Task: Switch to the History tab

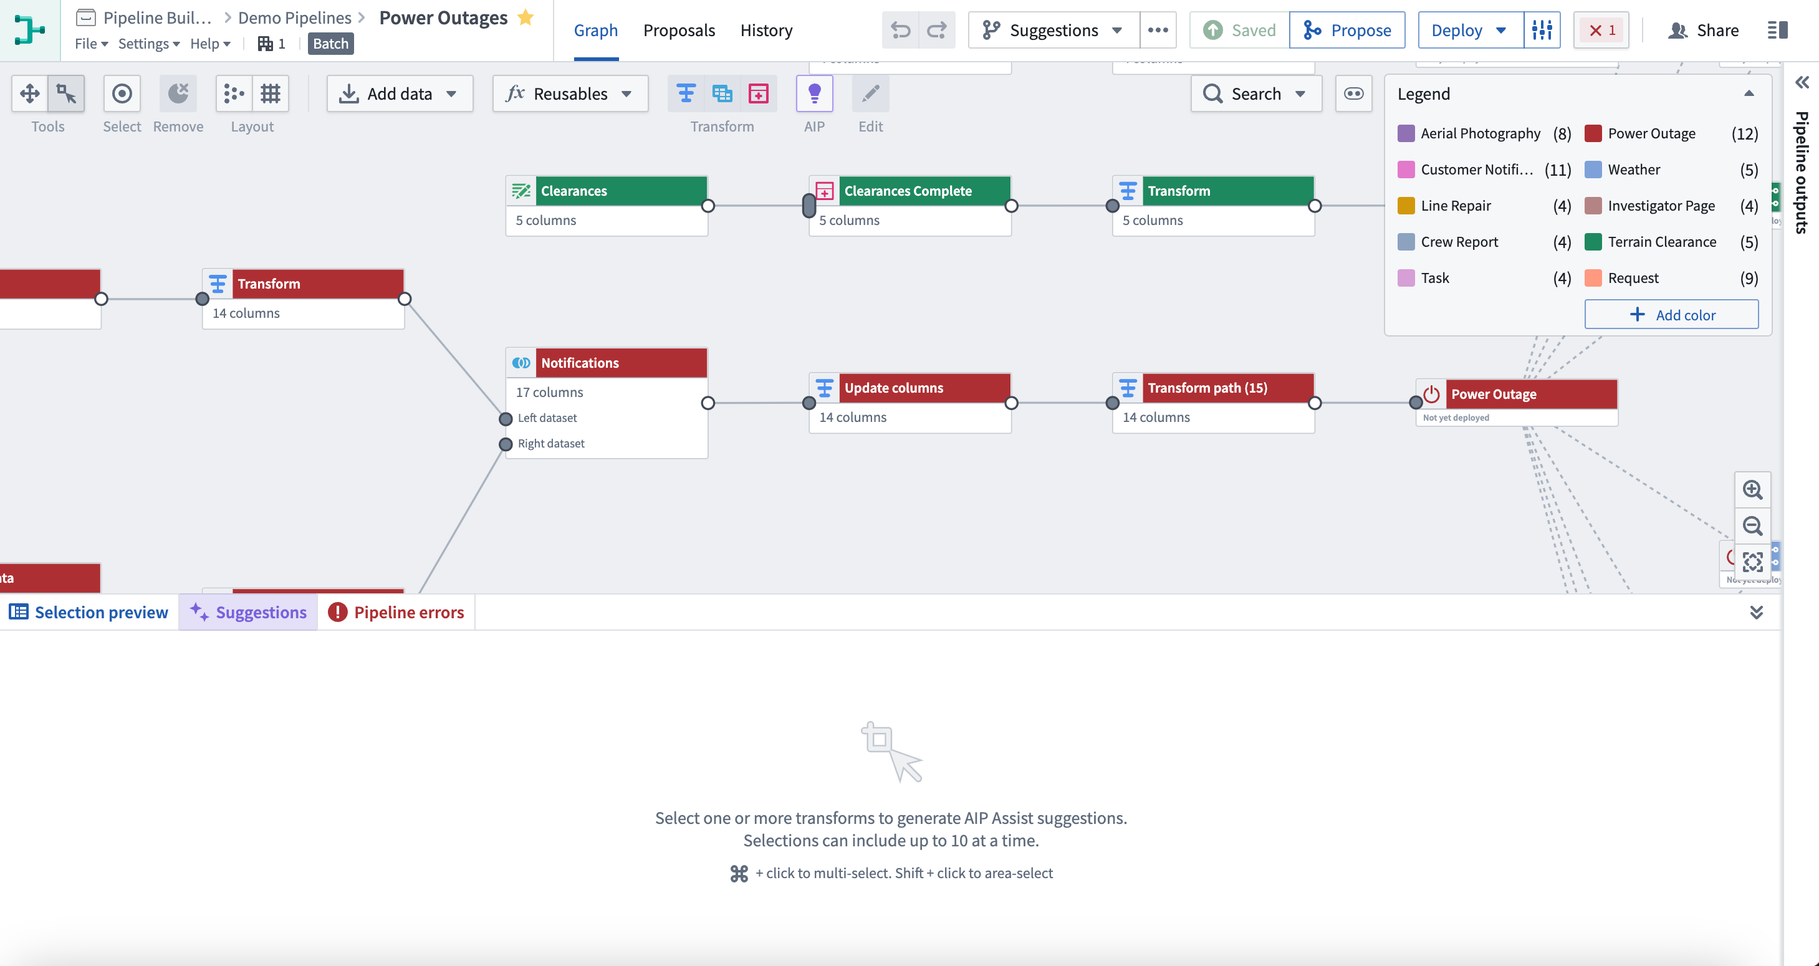Action: click(x=766, y=30)
